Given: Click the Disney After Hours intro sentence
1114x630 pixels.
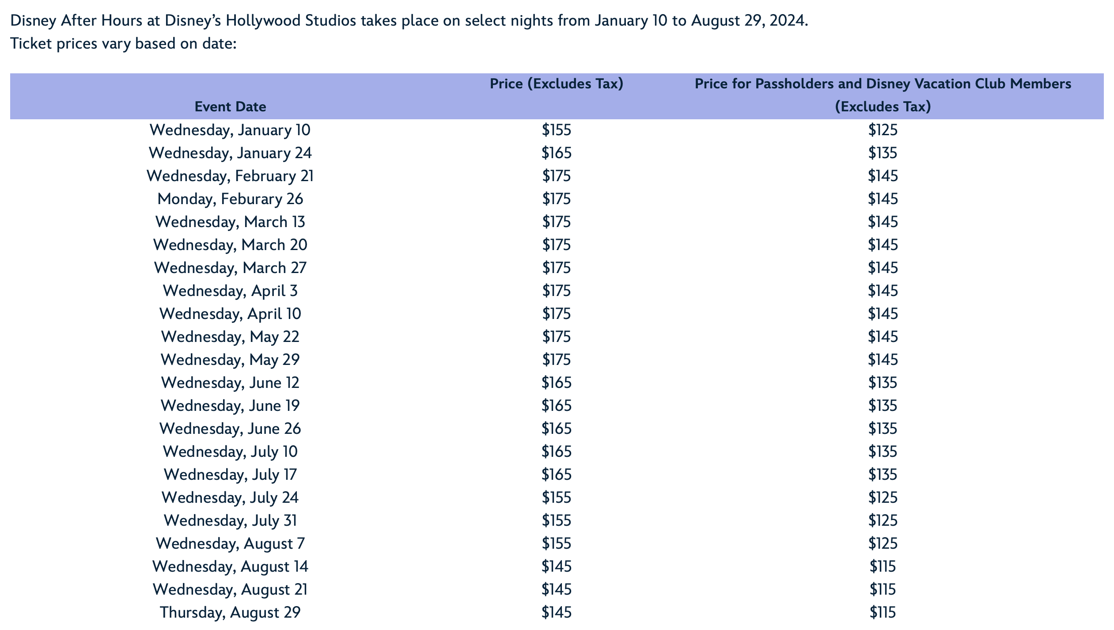Looking at the screenshot, I should 409,20.
